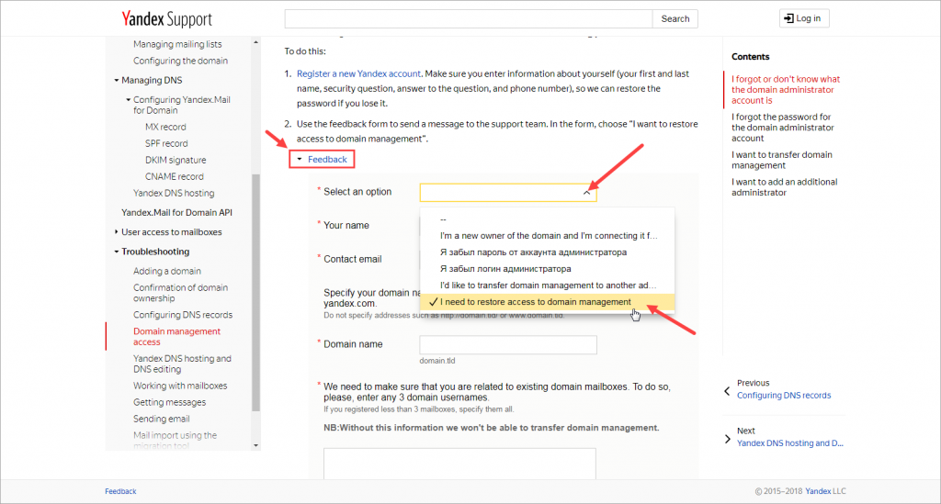The width and height of the screenshot is (941, 504).
Task: Open Domain management access sidebar item
Action: tap(176, 336)
